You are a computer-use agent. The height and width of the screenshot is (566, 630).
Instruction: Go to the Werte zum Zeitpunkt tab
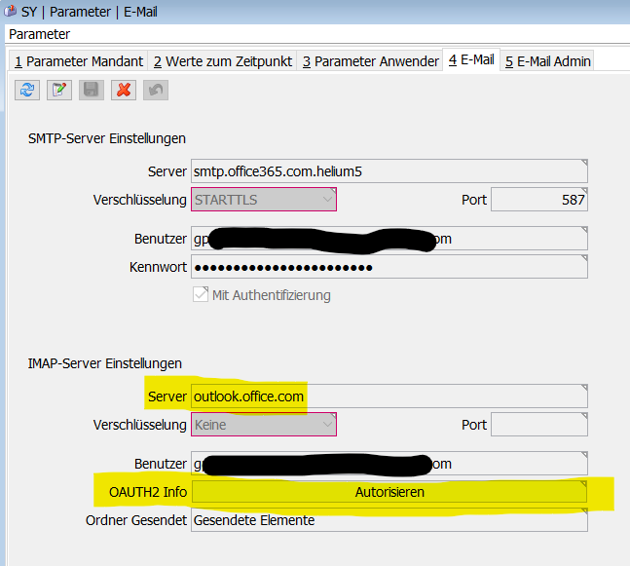(222, 60)
